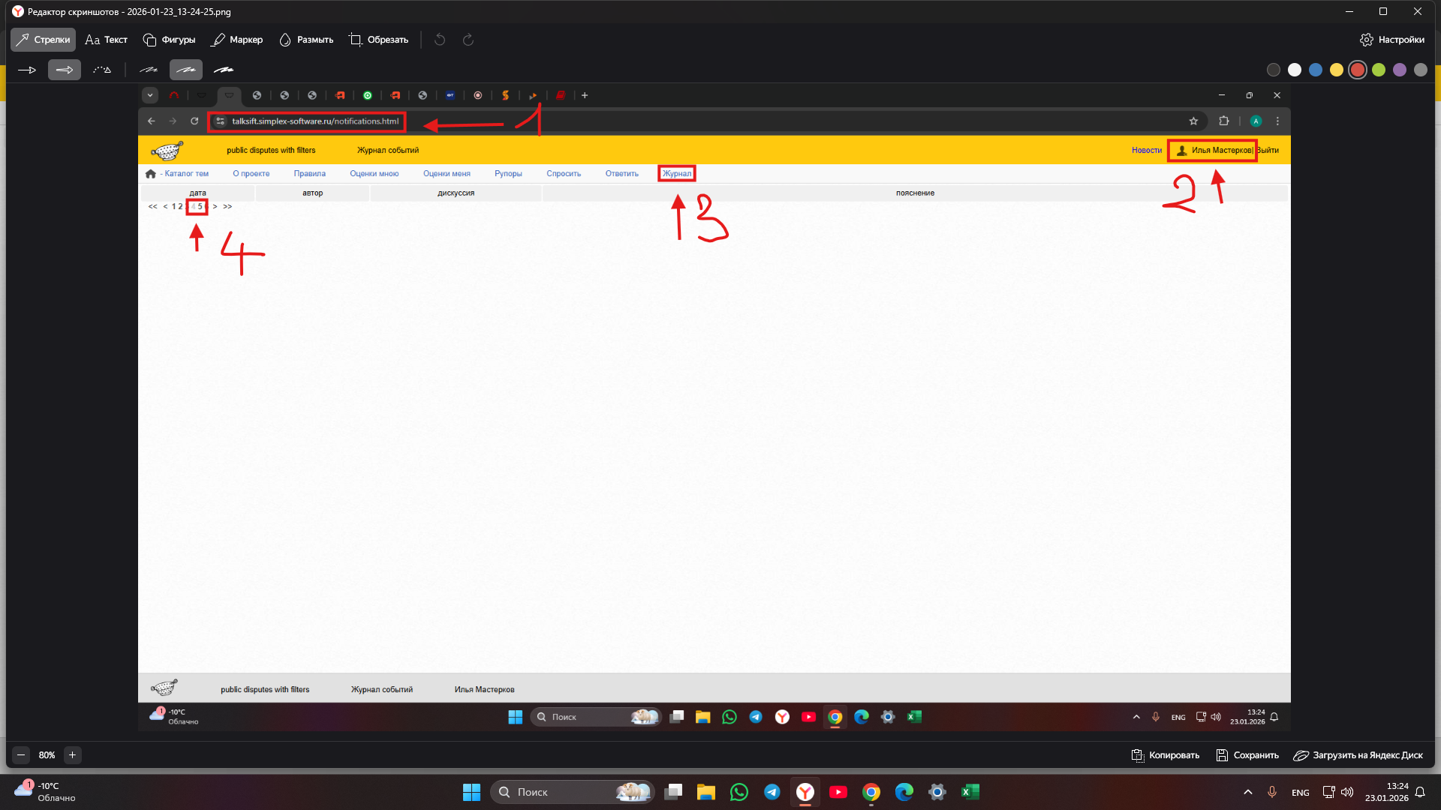Click the undo arrow icon
Screen dimensions: 1441x810
pyautogui.click(x=440, y=40)
